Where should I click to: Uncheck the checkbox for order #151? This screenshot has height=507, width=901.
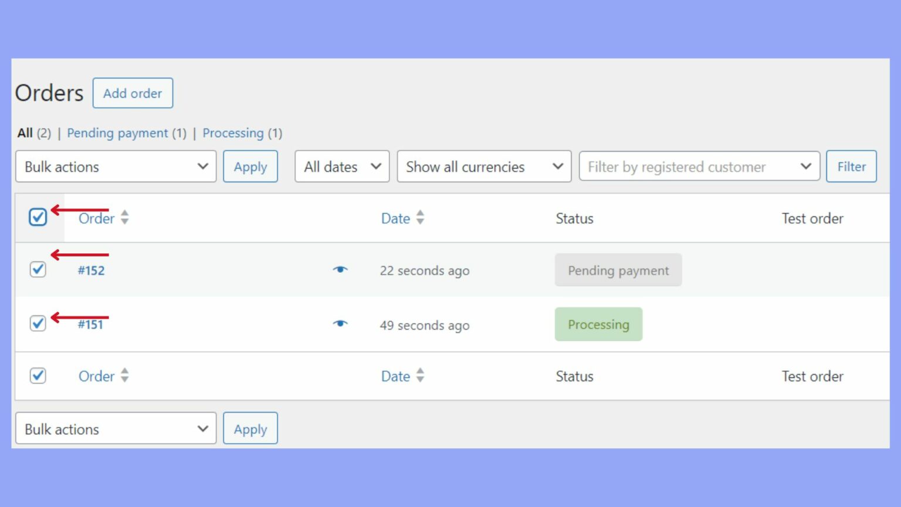pos(38,323)
